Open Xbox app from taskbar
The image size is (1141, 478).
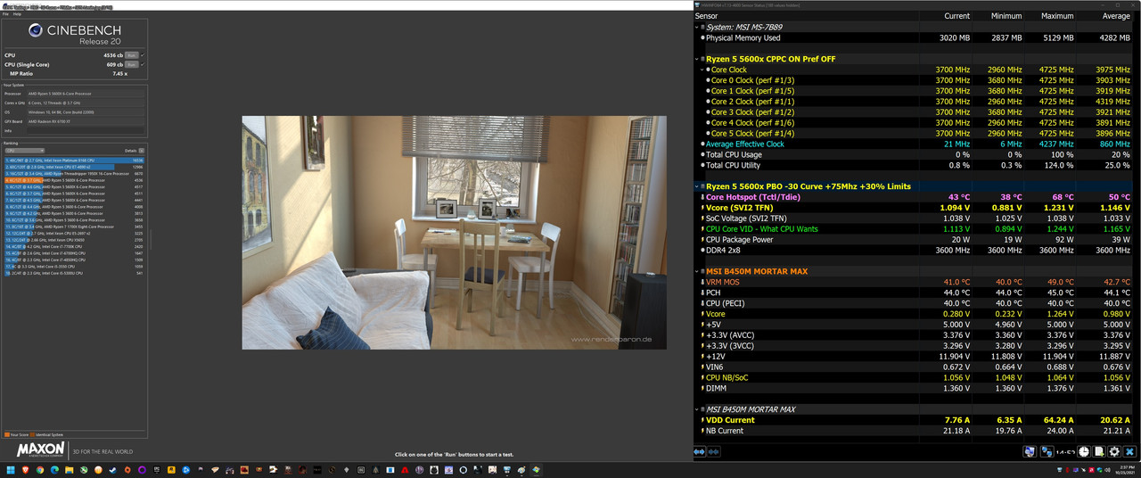(84, 469)
